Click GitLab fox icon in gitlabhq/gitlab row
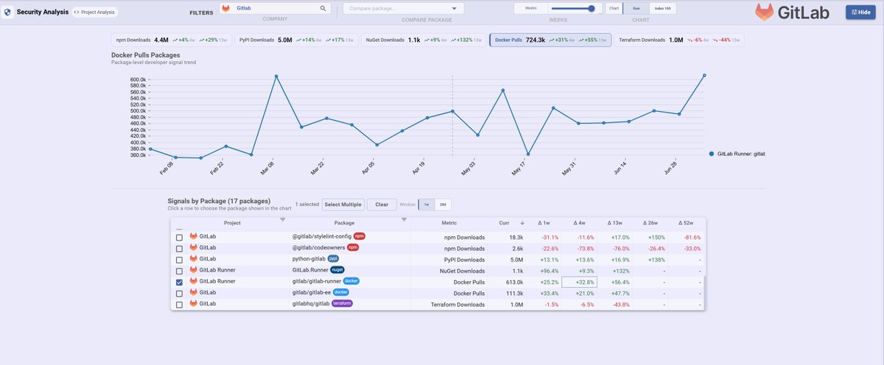884x365 pixels. [193, 303]
